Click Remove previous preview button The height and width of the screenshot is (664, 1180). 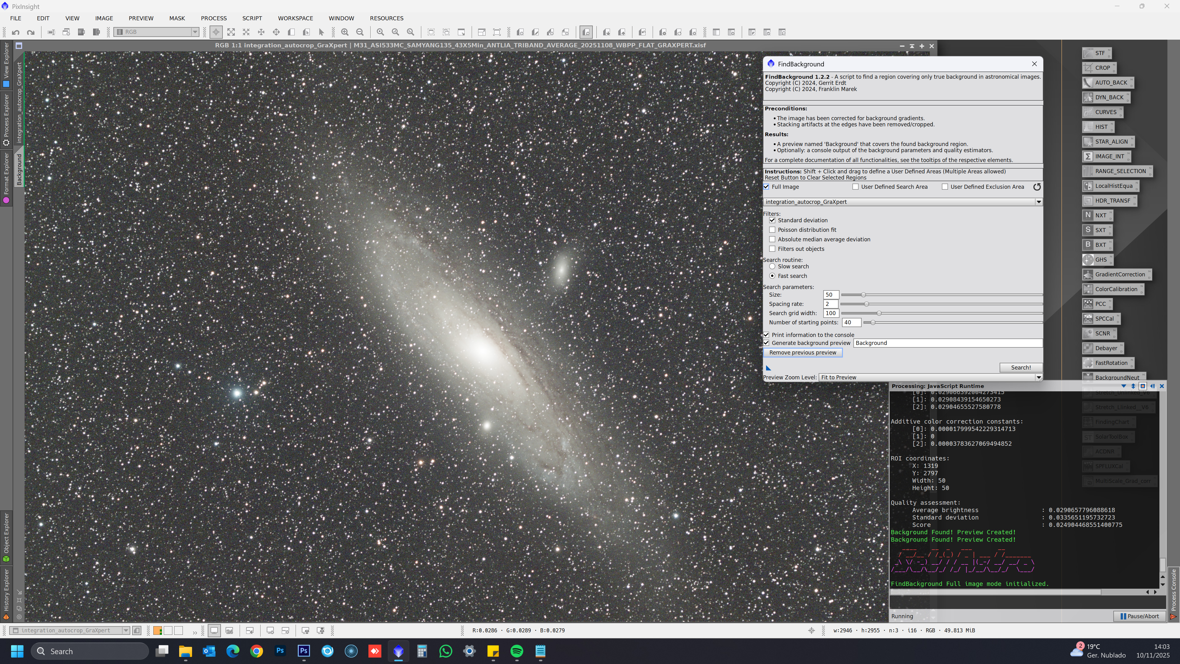click(x=803, y=352)
